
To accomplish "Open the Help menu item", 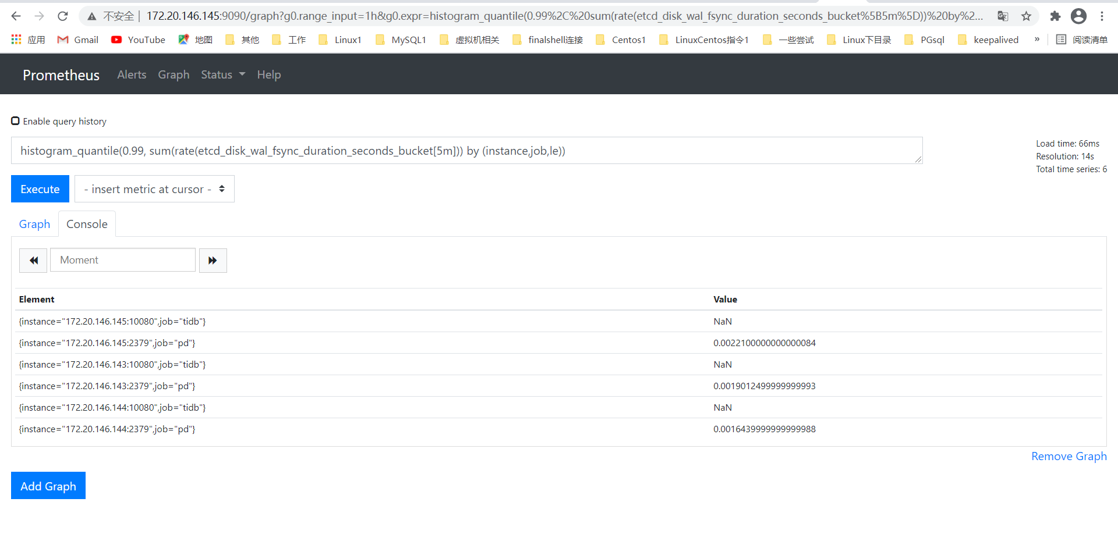I will pos(269,74).
